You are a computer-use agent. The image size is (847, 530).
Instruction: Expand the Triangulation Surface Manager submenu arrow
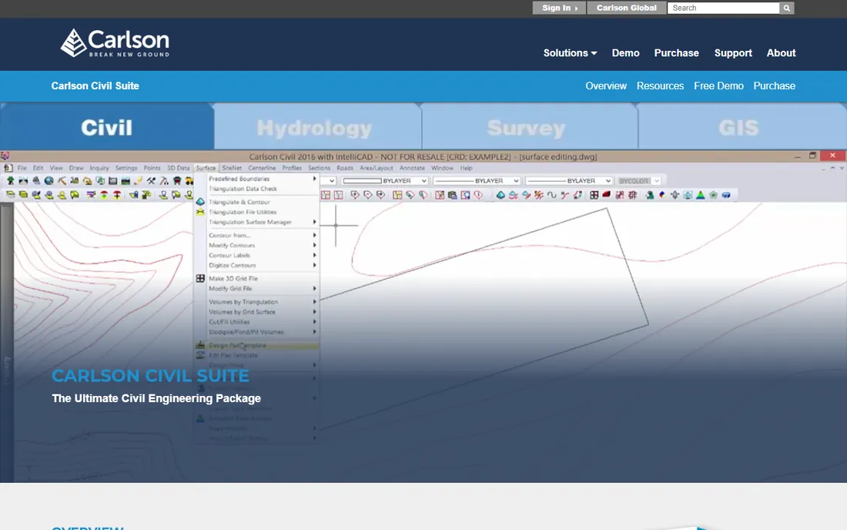[x=314, y=222]
